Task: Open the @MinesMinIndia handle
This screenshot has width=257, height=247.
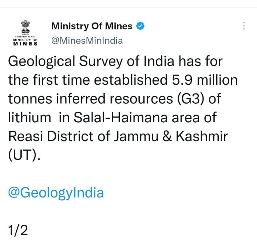Action: pyautogui.click(x=87, y=41)
